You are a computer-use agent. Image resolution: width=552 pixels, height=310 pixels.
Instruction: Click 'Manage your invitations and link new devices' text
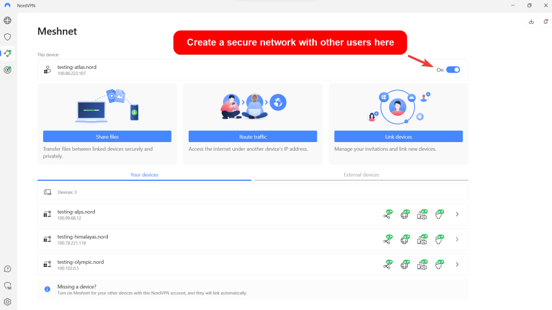click(385, 149)
